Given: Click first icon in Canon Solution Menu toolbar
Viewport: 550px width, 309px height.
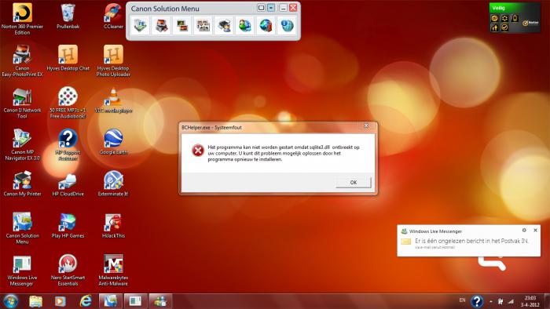Looking at the screenshot, I should click(140, 26).
